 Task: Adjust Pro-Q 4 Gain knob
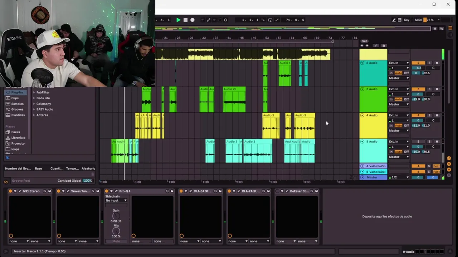tap(116, 216)
